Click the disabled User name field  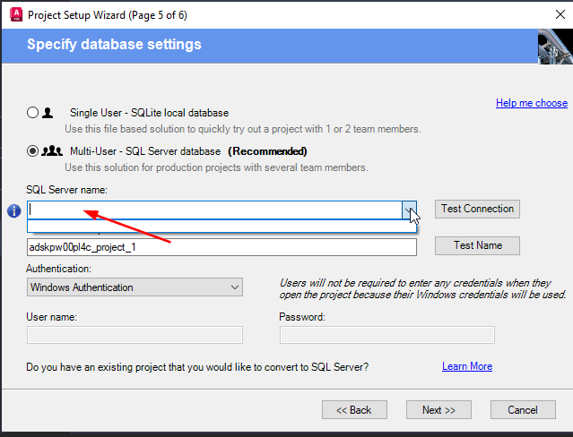point(135,335)
